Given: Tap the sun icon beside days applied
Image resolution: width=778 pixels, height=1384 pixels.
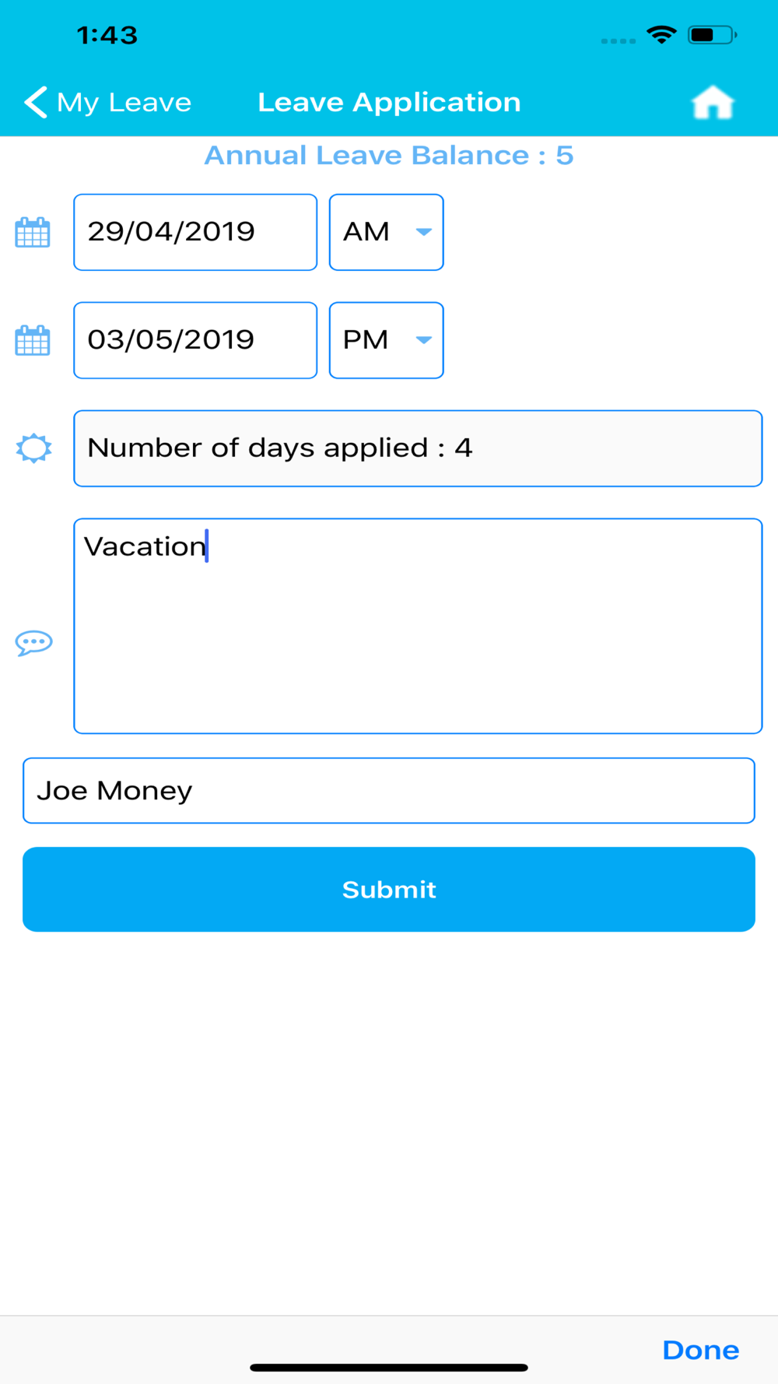Looking at the screenshot, I should pyautogui.click(x=33, y=448).
